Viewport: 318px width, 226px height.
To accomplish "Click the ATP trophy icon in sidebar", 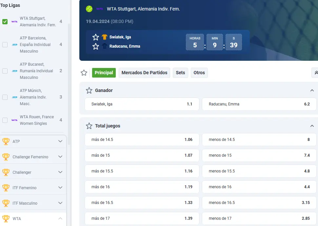I will pos(6,141).
